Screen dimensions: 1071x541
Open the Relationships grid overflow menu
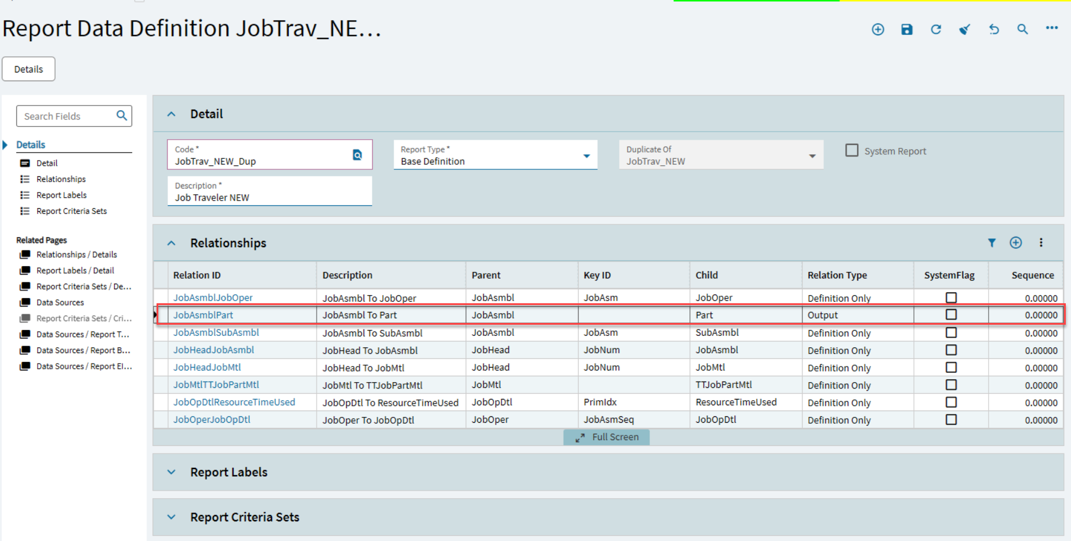tap(1041, 243)
